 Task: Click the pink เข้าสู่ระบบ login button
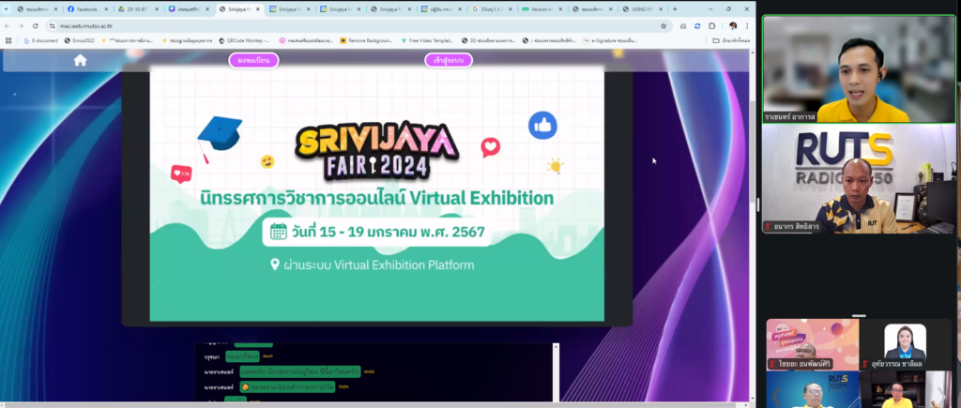tap(449, 60)
